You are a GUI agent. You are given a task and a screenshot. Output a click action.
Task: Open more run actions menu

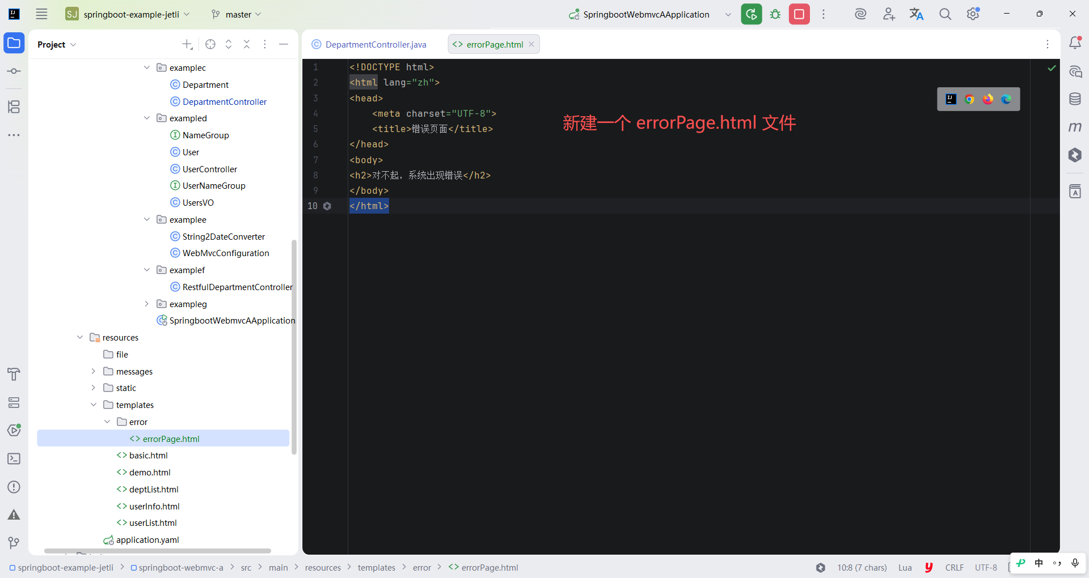pos(824,14)
